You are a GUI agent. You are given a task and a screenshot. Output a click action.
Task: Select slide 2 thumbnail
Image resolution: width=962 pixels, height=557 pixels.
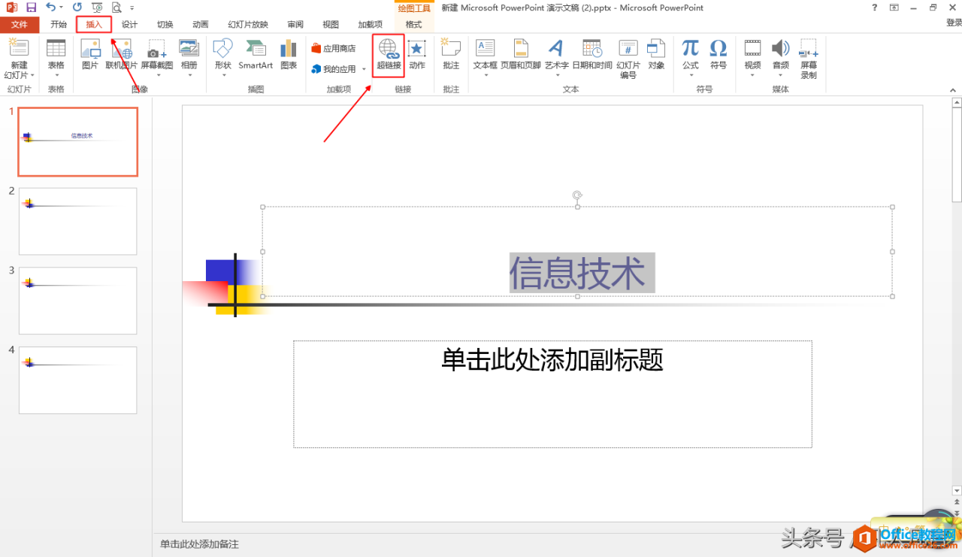tap(78, 222)
